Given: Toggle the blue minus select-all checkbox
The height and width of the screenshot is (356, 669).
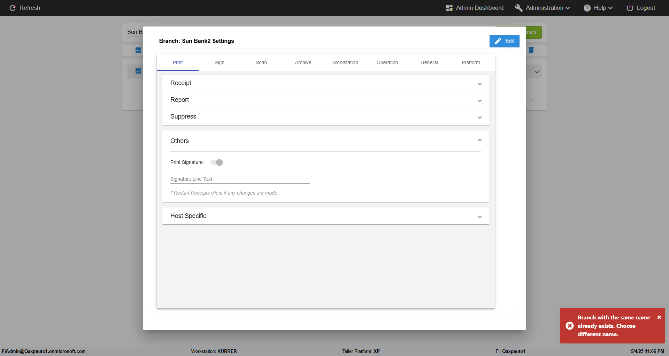Looking at the screenshot, I should coord(138,50).
